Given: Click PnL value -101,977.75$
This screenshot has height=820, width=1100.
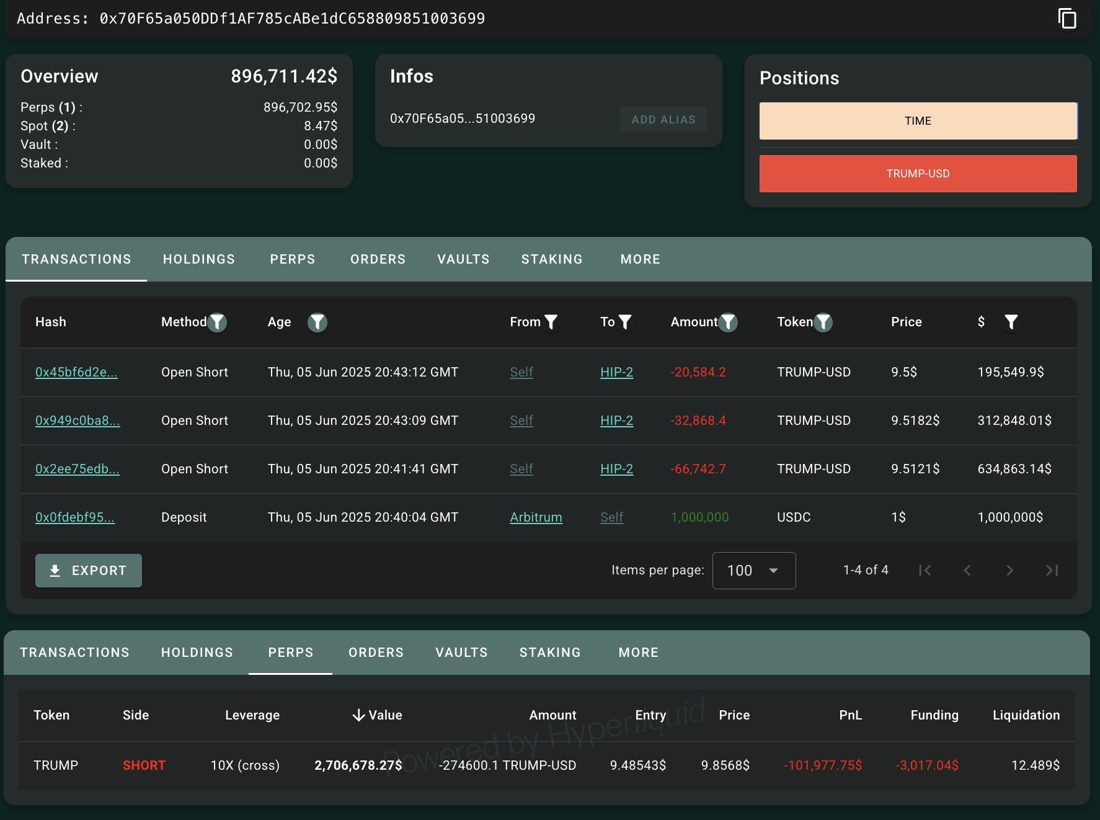Looking at the screenshot, I should pos(823,765).
